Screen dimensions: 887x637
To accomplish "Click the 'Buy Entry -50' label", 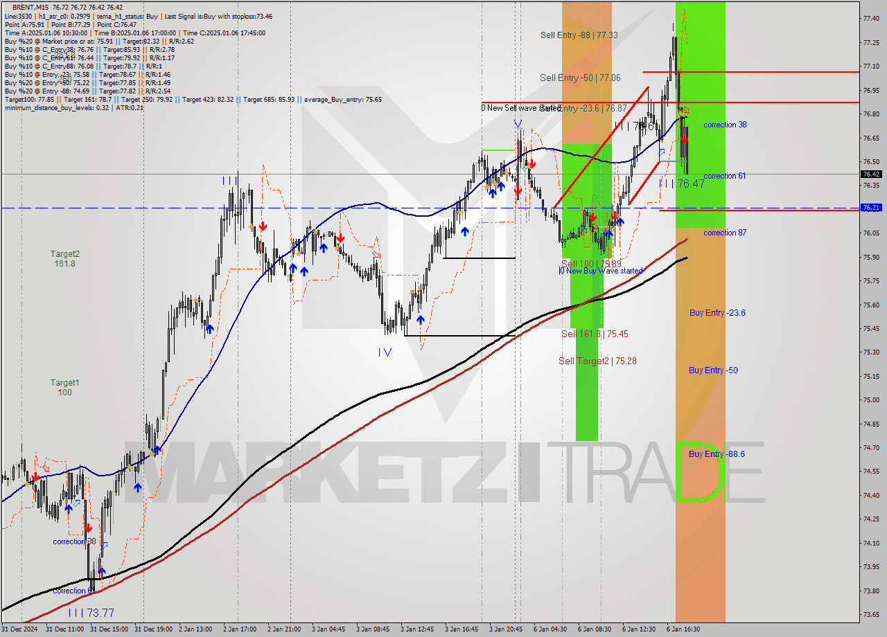I will pos(713,370).
